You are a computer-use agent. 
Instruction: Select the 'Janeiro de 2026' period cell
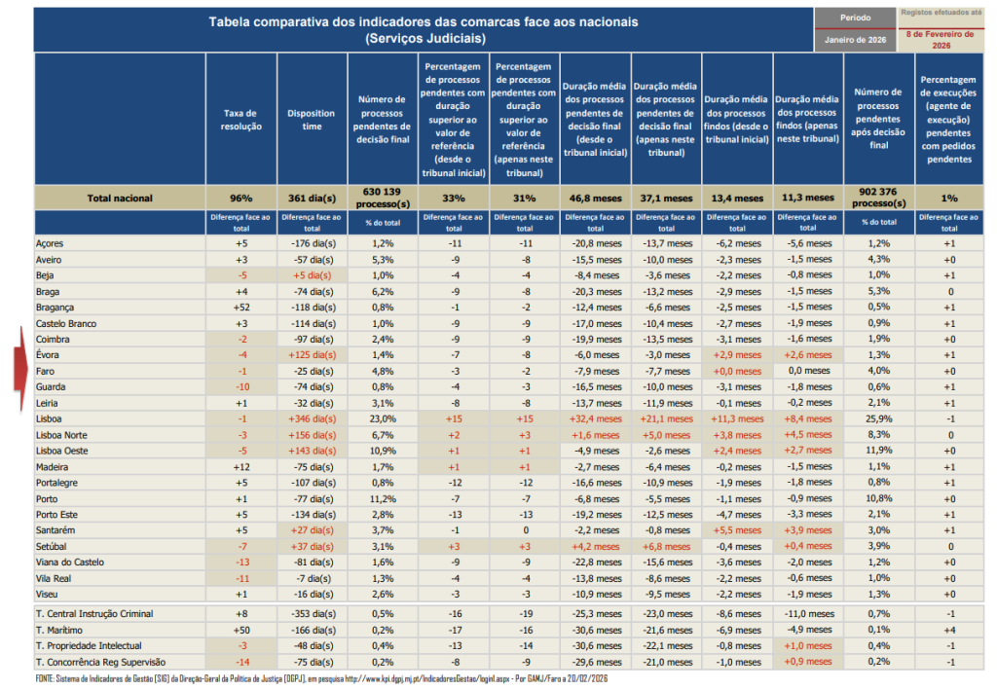click(855, 40)
